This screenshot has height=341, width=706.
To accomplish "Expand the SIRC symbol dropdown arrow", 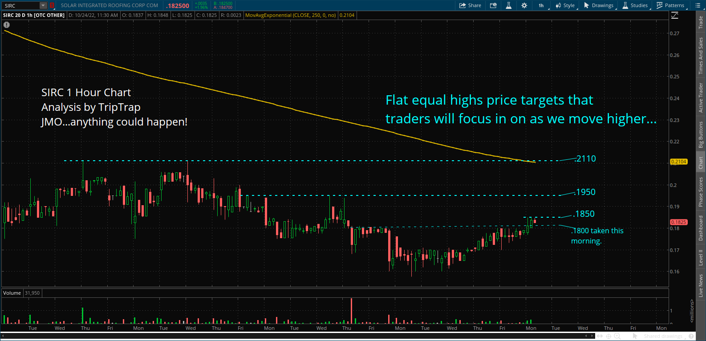I will tap(43, 5).
